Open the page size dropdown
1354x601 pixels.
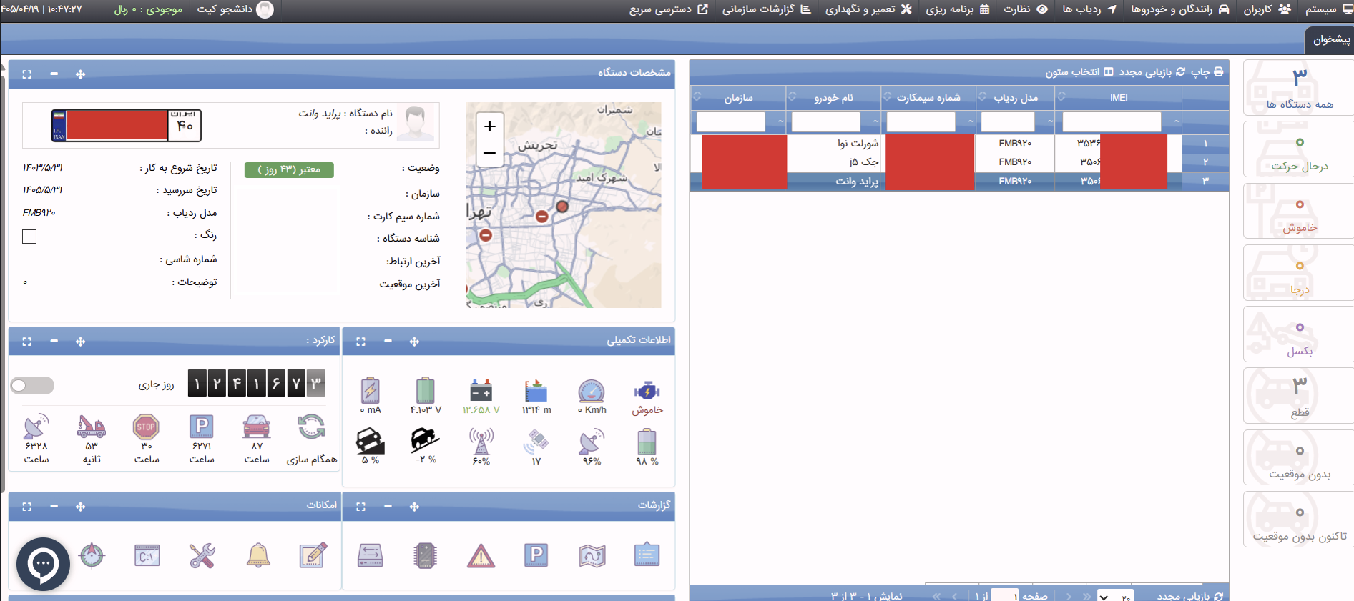(1115, 597)
